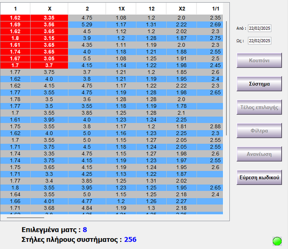288x249 pixels.
Task: Click the 1.11 cell in column 1X
Action: click(x=121, y=45)
